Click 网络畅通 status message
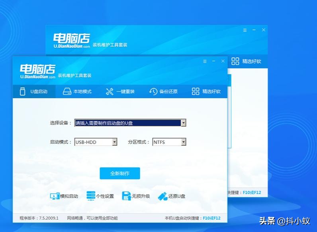Viewport: 317px width, 232px height. (x=92, y=218)
